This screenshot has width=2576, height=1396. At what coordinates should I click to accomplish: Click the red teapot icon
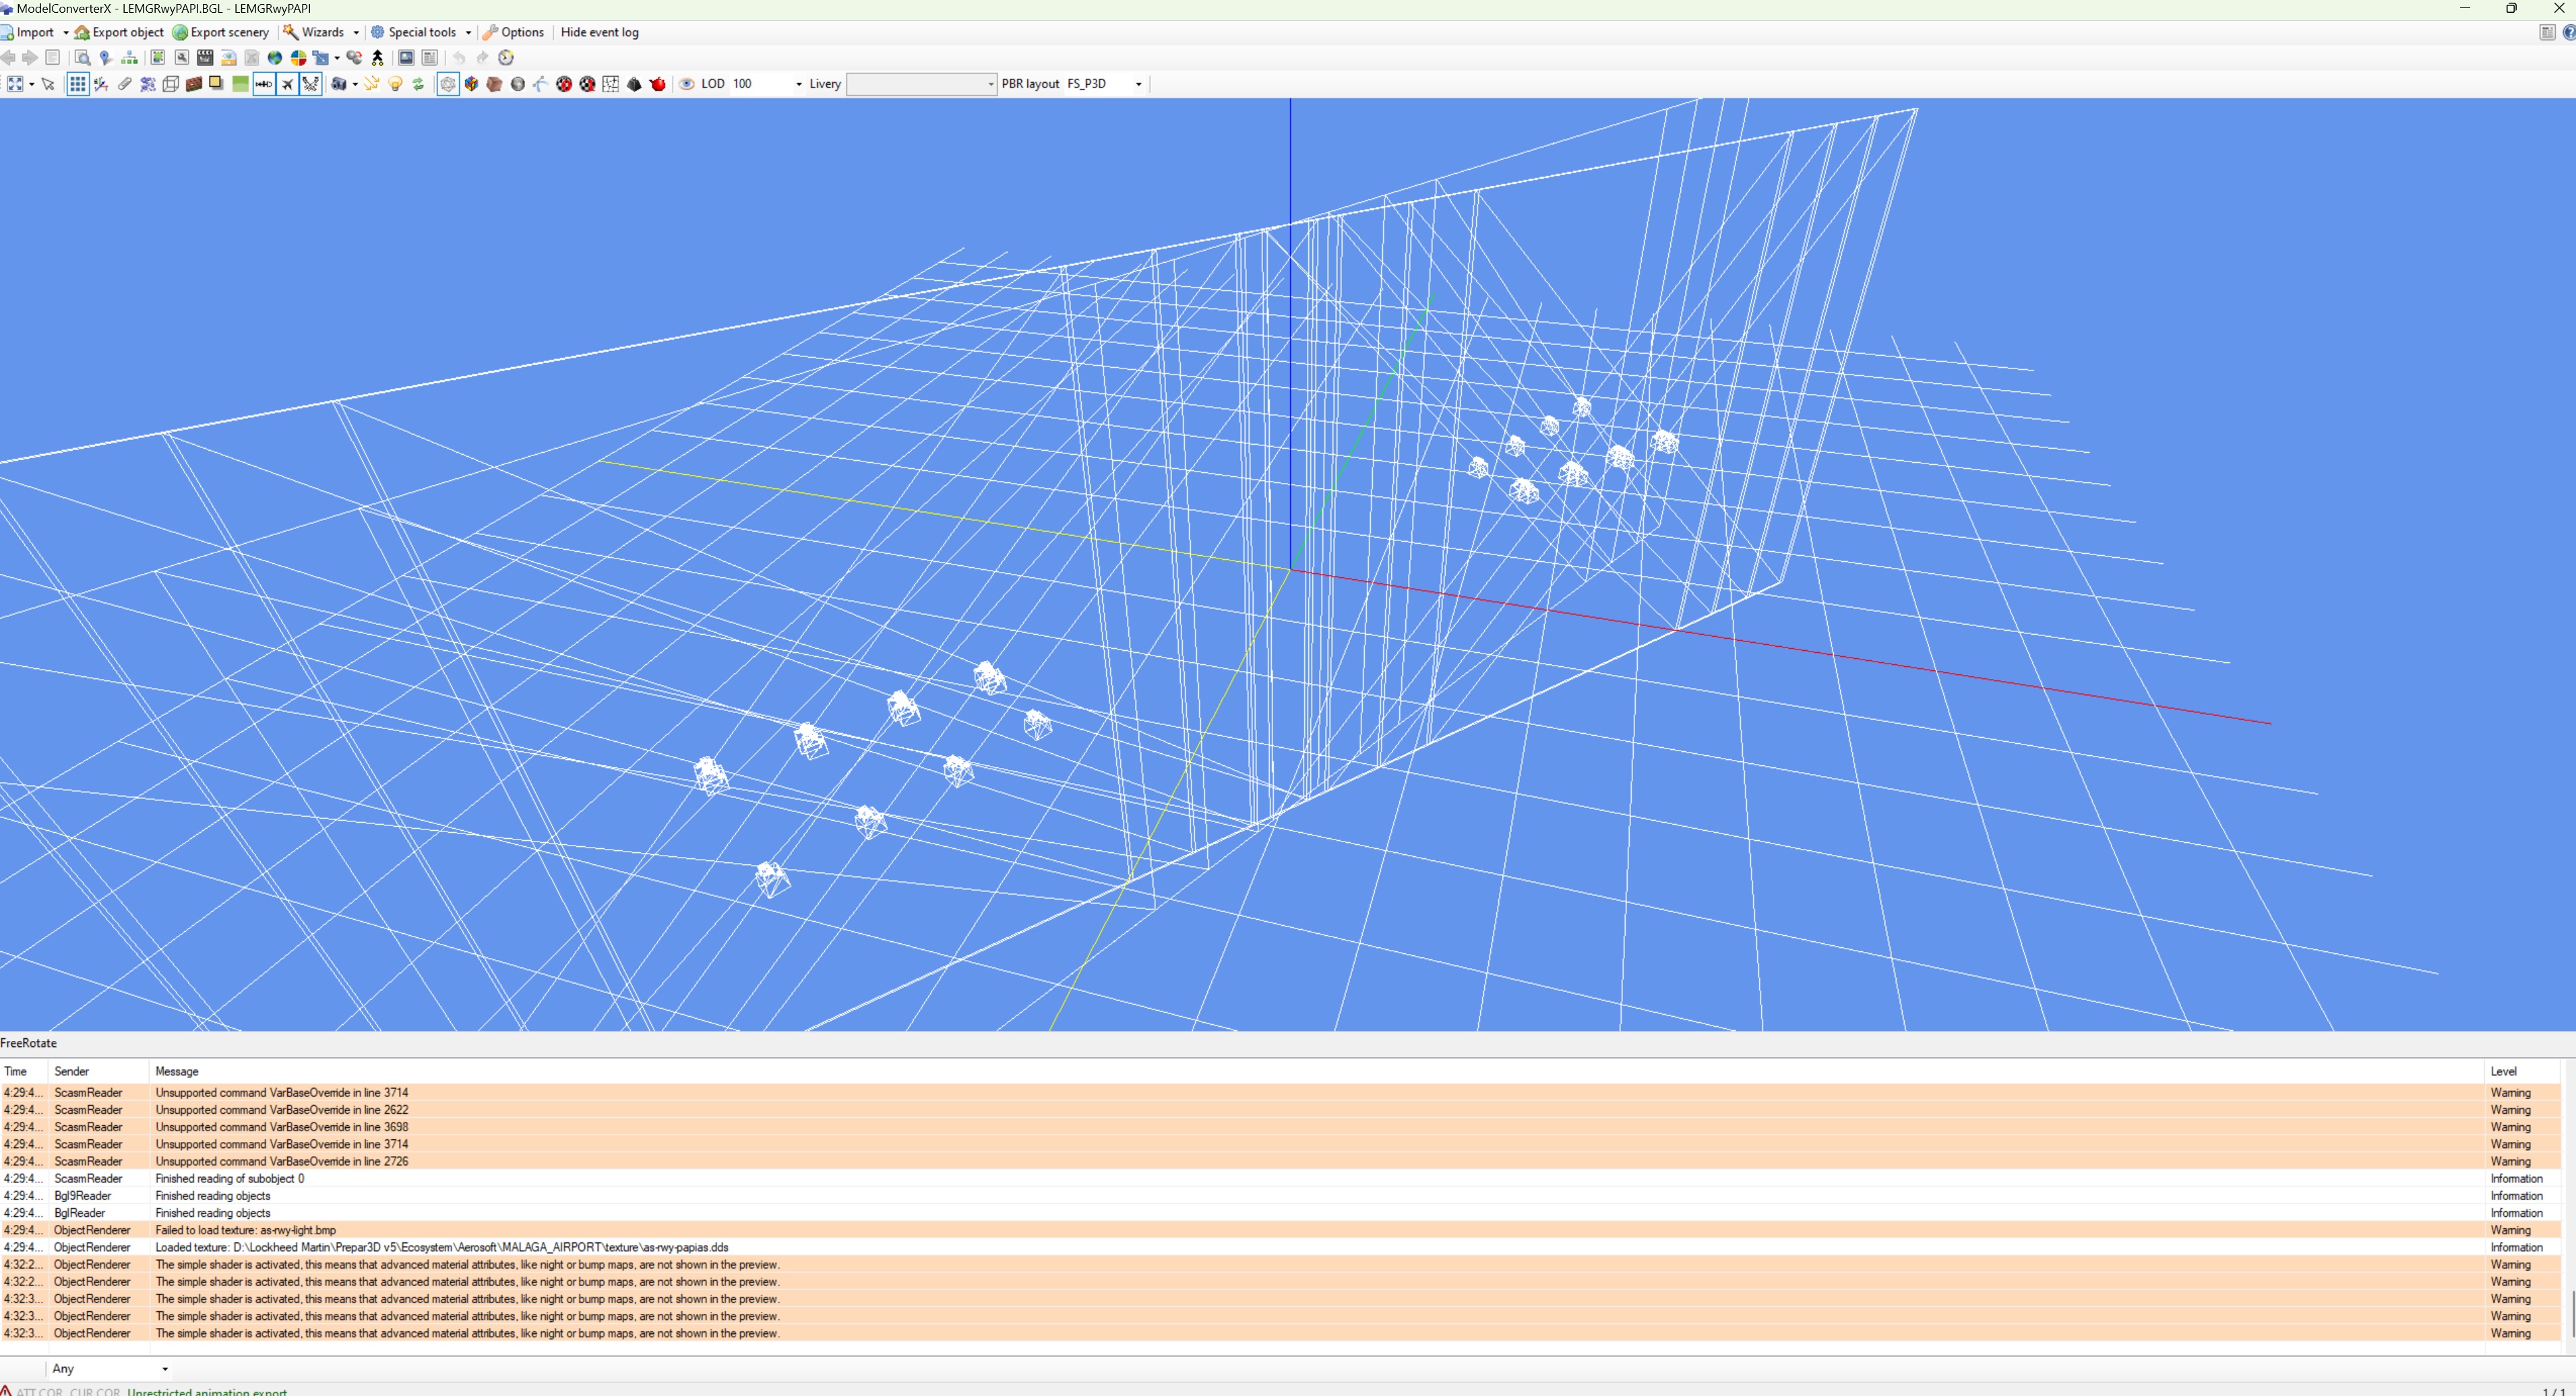pyautogui.click(x=658, y=84)
